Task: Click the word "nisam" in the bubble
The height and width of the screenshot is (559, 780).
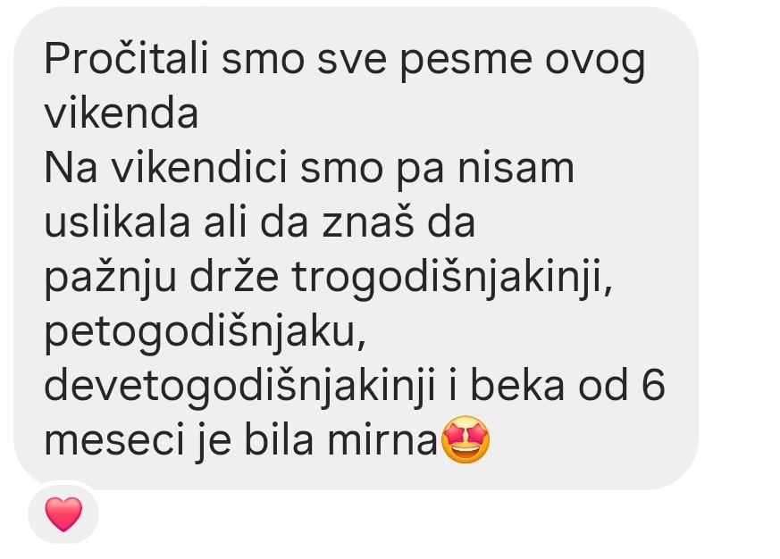Action: tap(516, 168)
